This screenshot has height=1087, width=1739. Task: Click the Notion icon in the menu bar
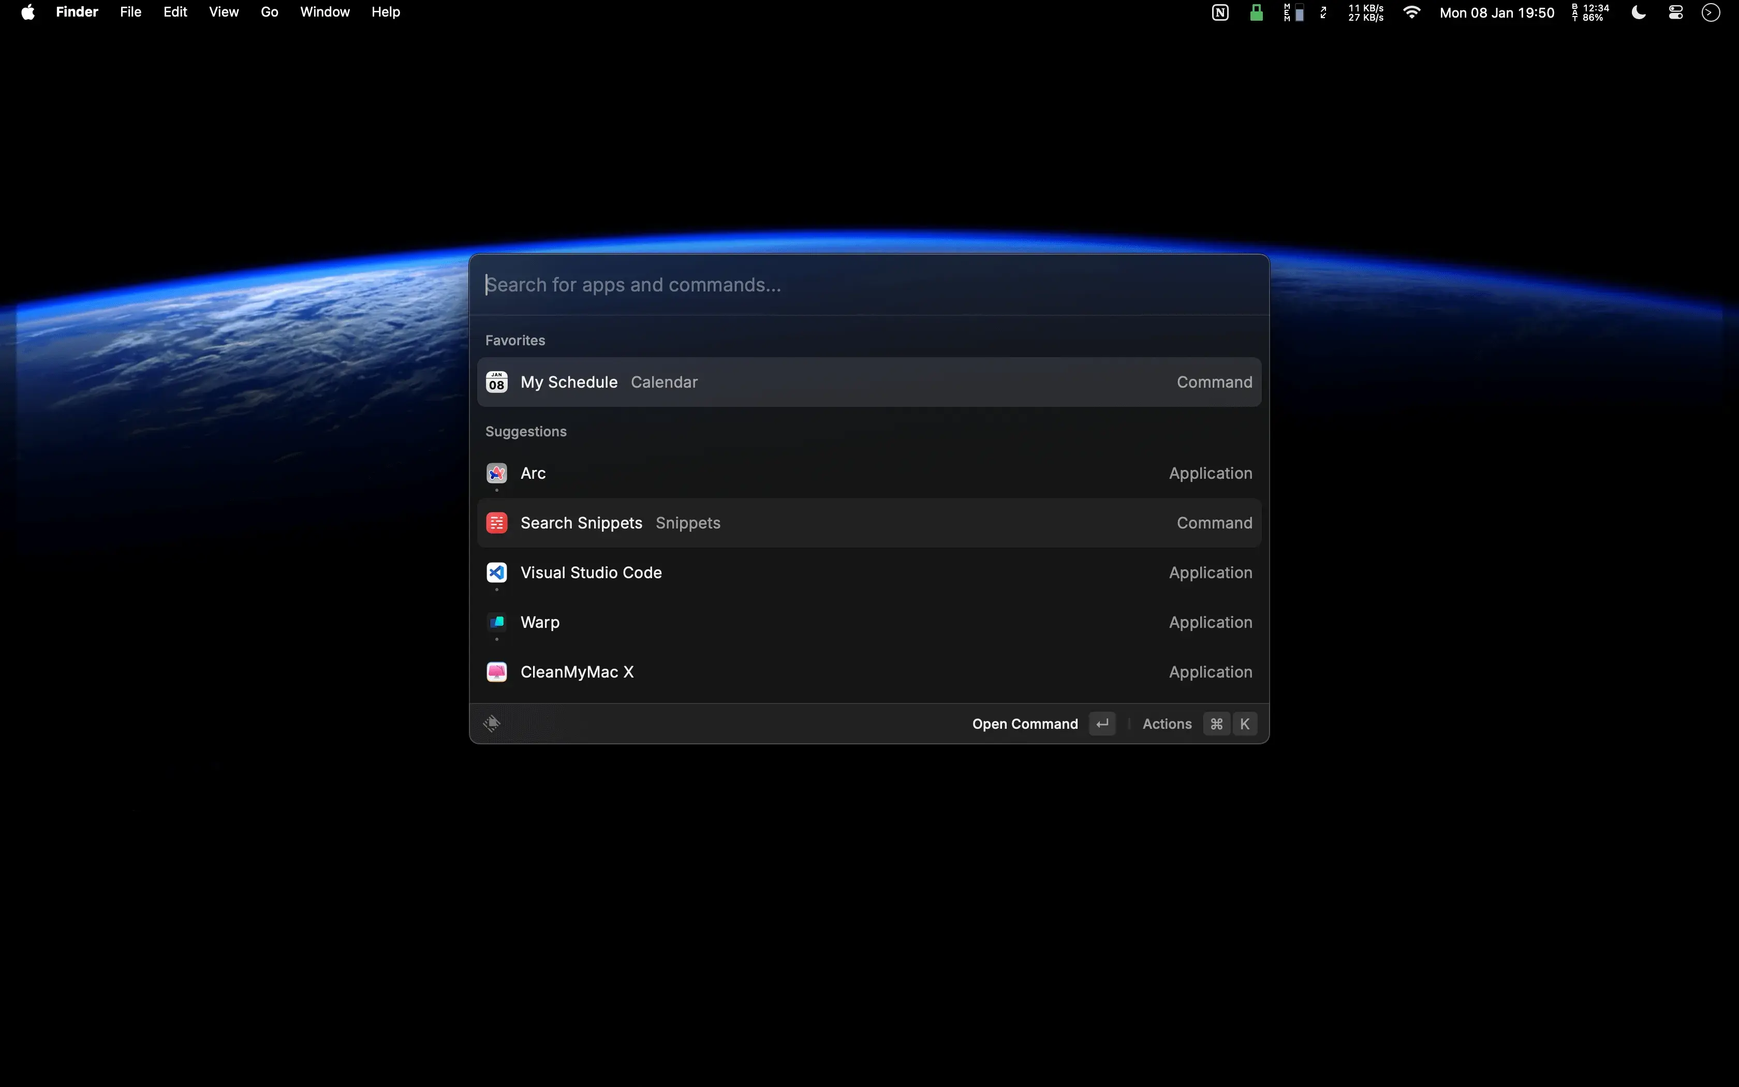pyautogui.click(x=1219, y=12)
